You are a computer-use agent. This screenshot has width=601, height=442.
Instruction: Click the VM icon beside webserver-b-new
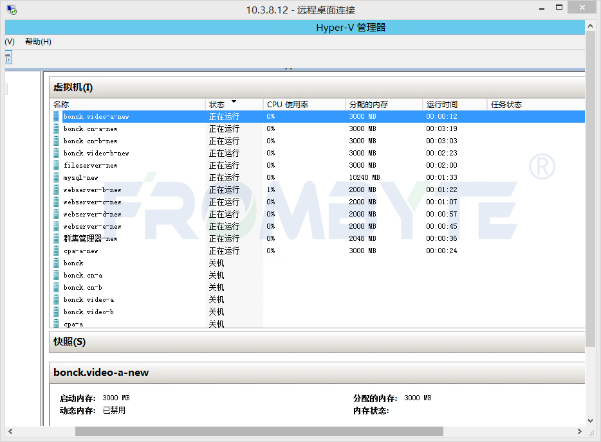57,190
